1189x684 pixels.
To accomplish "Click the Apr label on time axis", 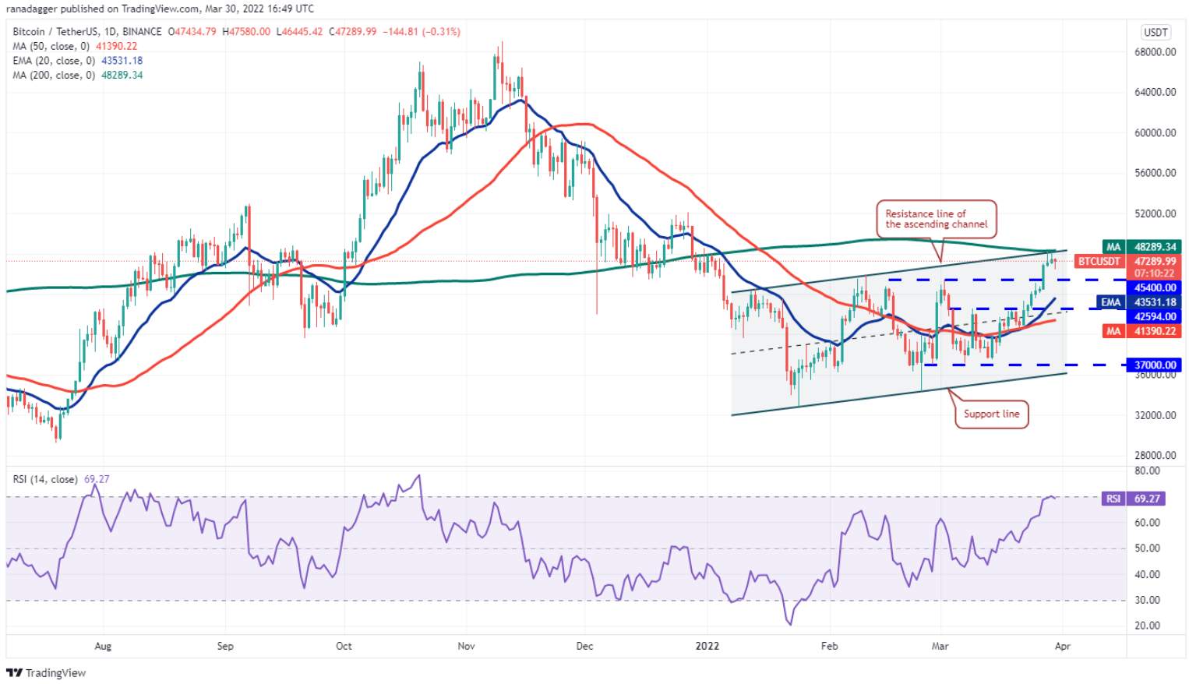I will tap(1063, 646).
